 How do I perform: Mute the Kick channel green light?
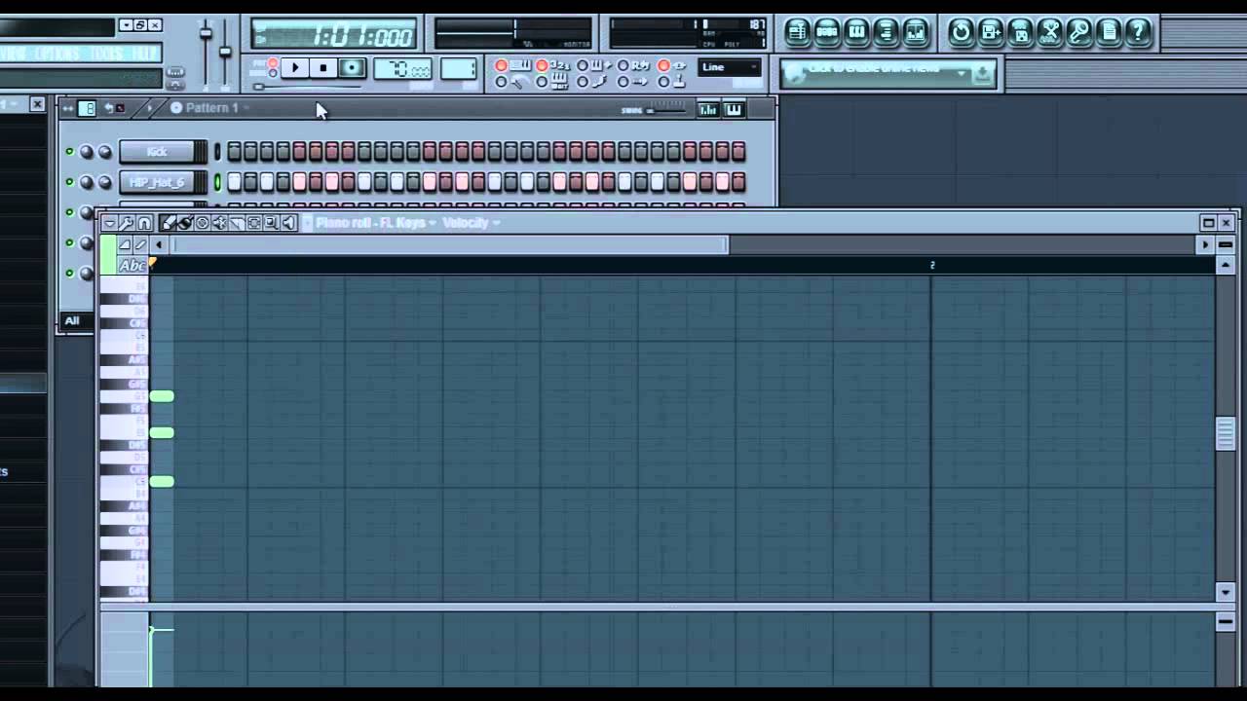(x=69, y=152)
